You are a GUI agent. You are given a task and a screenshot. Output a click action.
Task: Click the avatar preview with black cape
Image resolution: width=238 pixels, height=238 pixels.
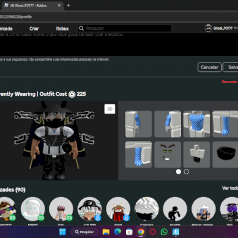click(54, 140)
